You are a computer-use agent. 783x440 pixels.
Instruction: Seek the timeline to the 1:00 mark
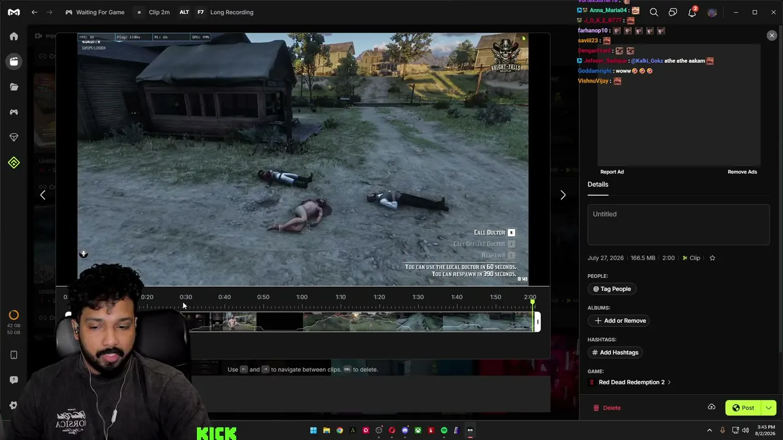point(302,297)
